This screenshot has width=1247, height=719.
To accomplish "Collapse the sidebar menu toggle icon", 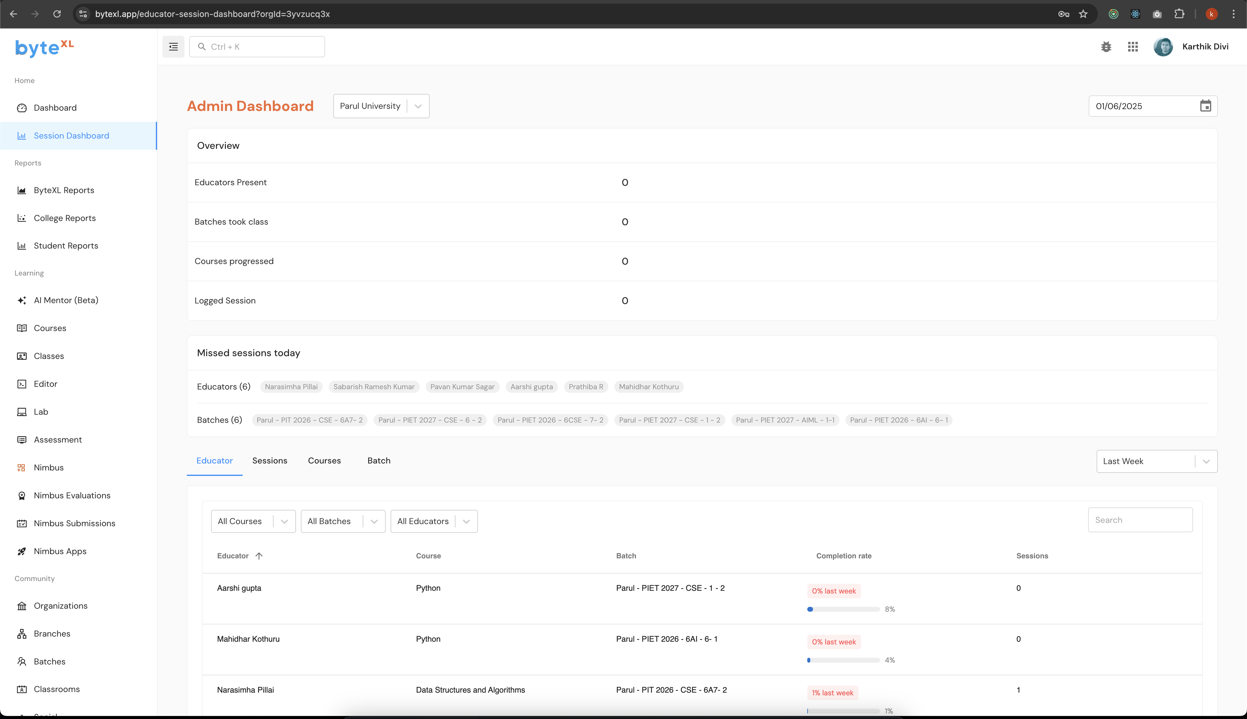I will (173, 46).
